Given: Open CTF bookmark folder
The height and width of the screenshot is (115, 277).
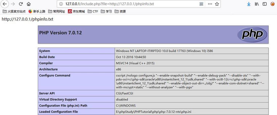Looking at the screenshot, I should pos(93,12).
